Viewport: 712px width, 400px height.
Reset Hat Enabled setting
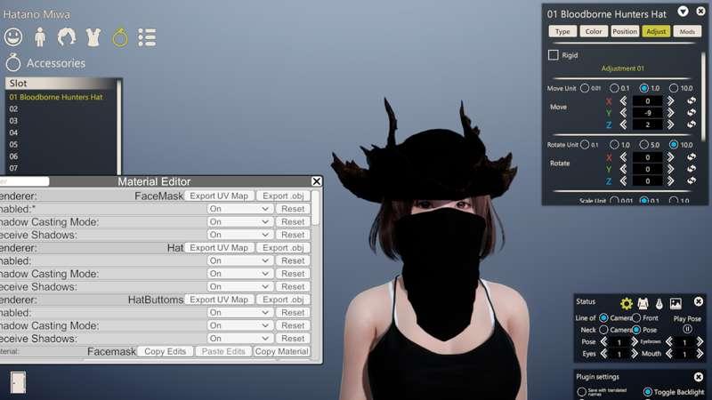coord(293,260)
